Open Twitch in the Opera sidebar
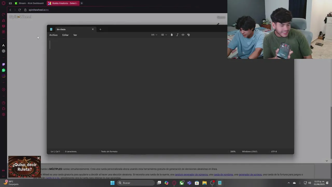 (x=3, y=64)
